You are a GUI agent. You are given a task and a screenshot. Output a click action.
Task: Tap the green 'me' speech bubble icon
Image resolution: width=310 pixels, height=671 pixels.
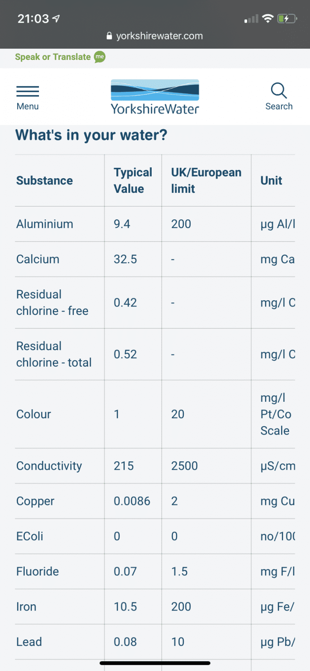pos(100,57)
